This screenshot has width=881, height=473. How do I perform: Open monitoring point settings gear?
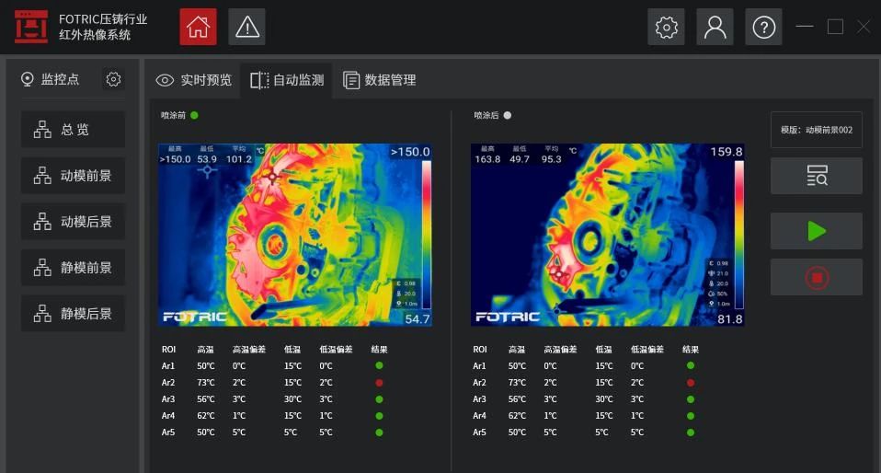coord(113,79)
